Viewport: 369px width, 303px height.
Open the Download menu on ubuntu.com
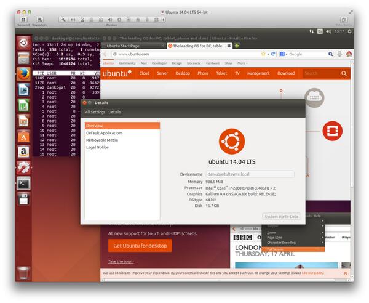pyautogui.click(x=286, y=73)
